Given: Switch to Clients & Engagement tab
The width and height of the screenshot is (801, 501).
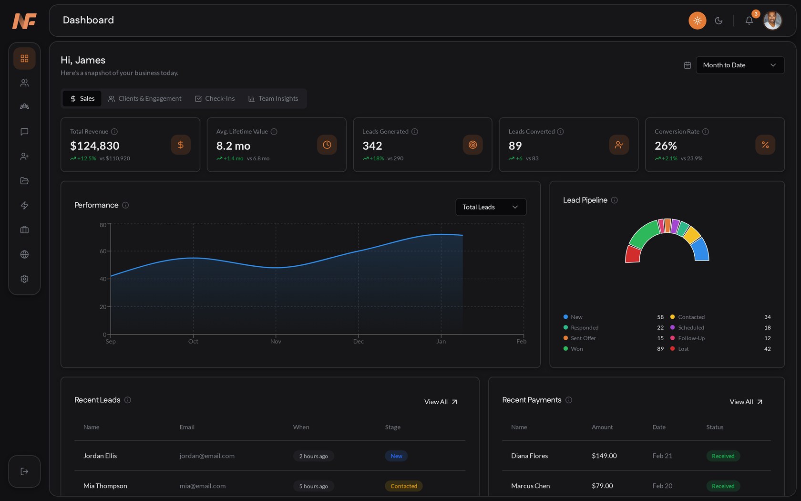Looking at the screenshot, I should pyautogui.click(x=144, y=98).
